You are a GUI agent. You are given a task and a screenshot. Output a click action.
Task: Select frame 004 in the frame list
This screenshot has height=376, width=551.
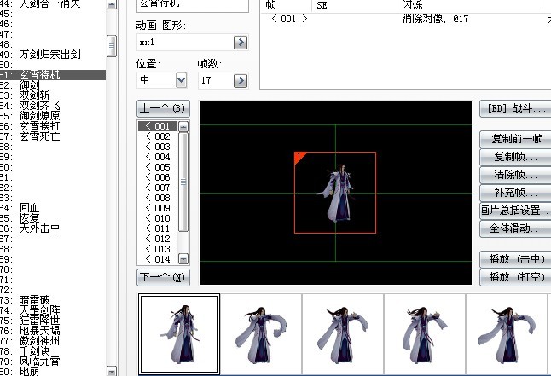coord(158,157)
